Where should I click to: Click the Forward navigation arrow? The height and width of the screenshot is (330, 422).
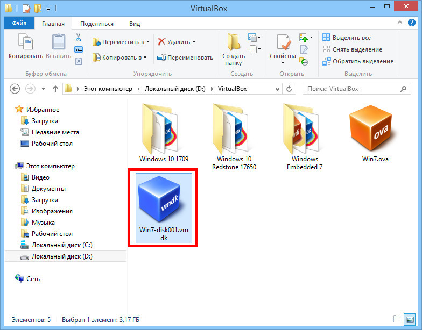coord(30,89)
